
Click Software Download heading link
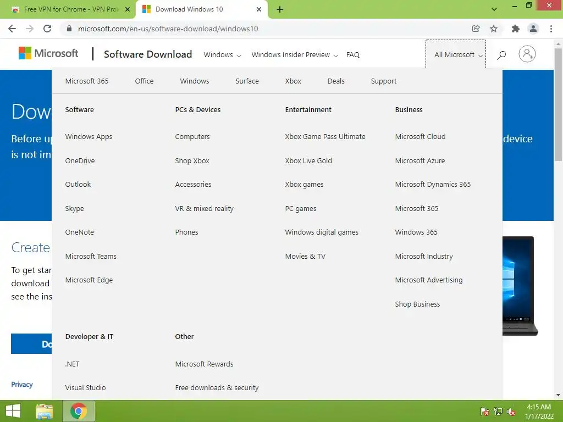tap(148, 54)
